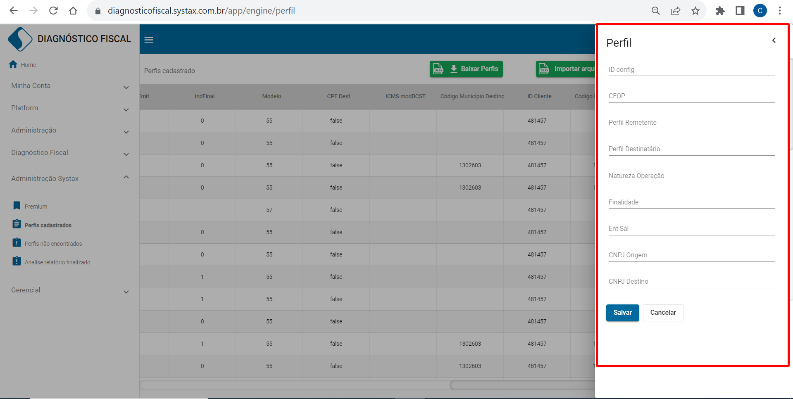Image resolution: width=793 pixels, height=399 pixels.
Task: Click the Home house icon in sidebar
Action: pos(13,64)
